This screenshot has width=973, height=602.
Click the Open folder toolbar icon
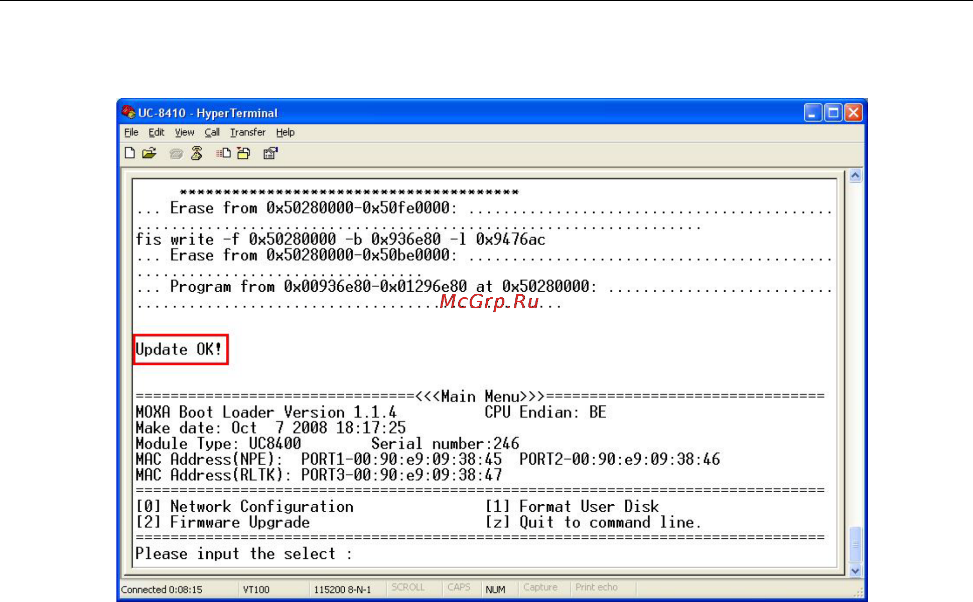click(x=149, y=153)
